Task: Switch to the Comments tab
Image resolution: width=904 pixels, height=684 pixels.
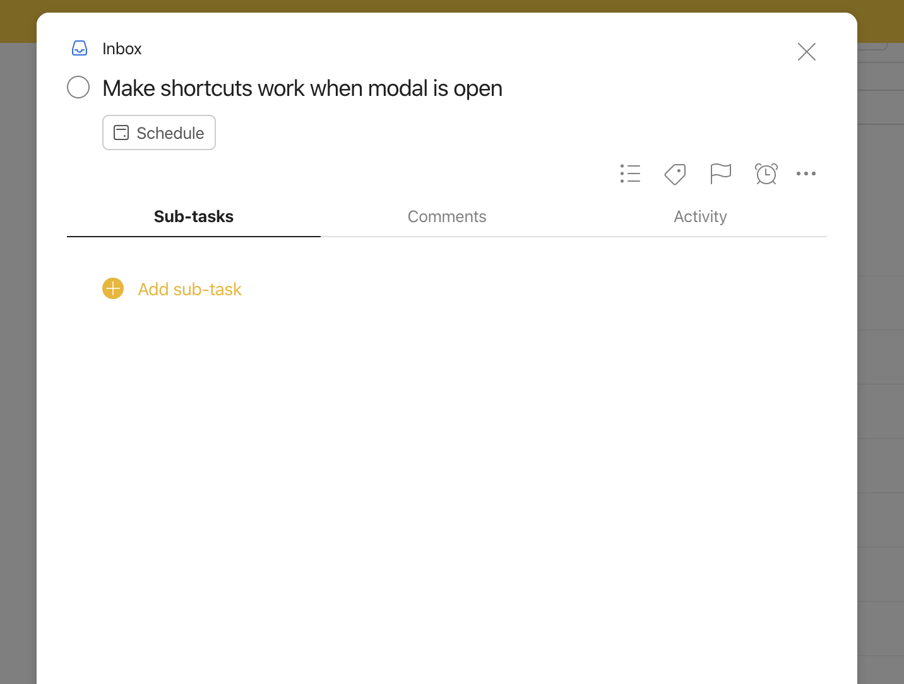Action: (x=447, y=216)
